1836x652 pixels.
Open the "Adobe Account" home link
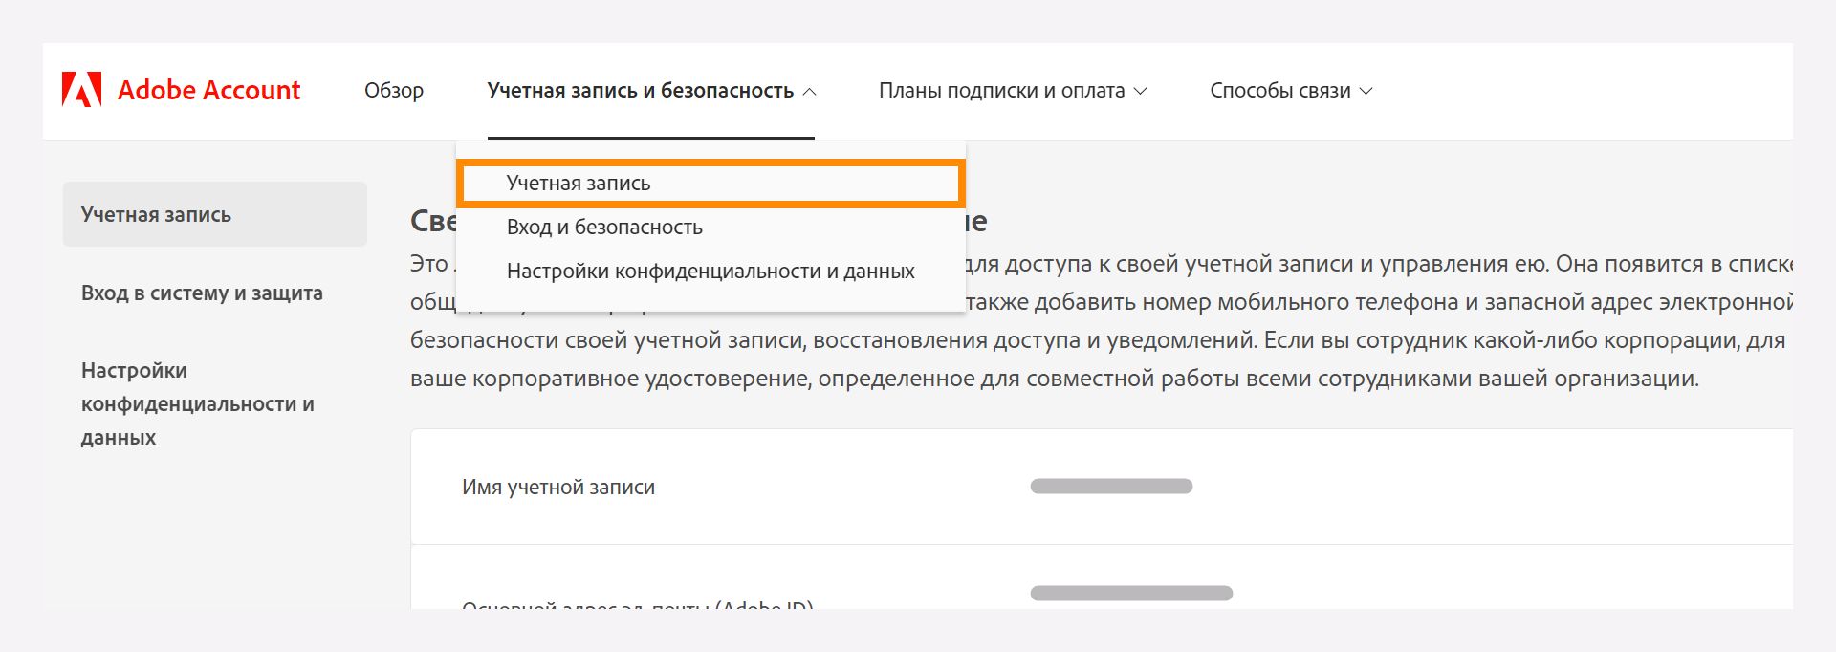point(208,90)
